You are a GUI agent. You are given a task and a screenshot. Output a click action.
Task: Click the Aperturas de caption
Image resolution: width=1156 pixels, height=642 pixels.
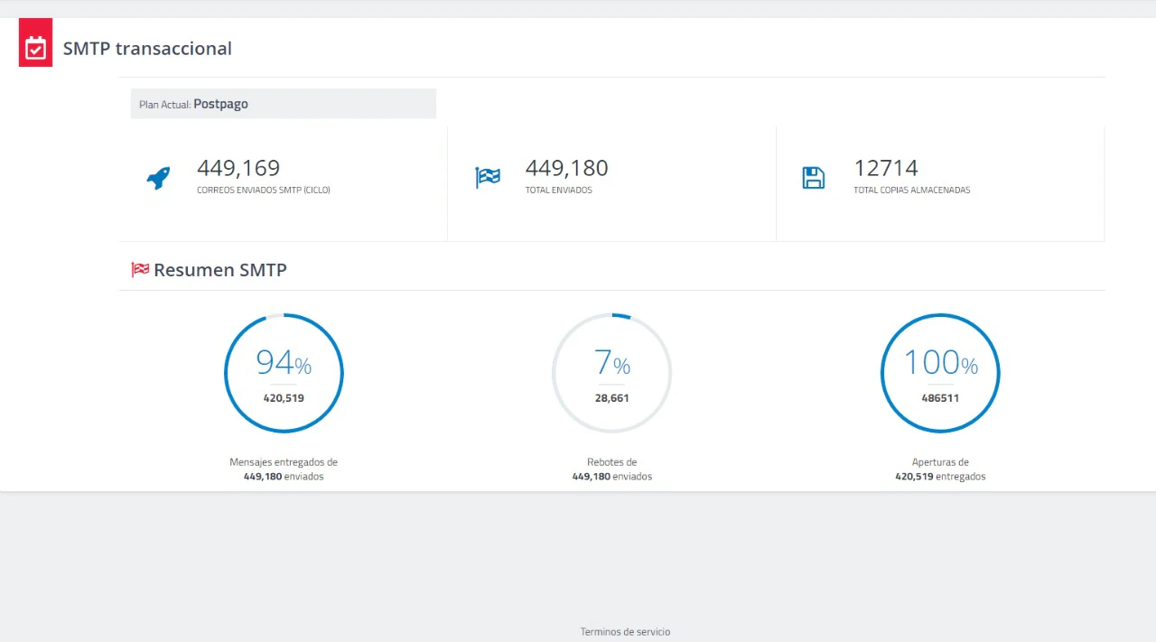click(x=940, y=462)
